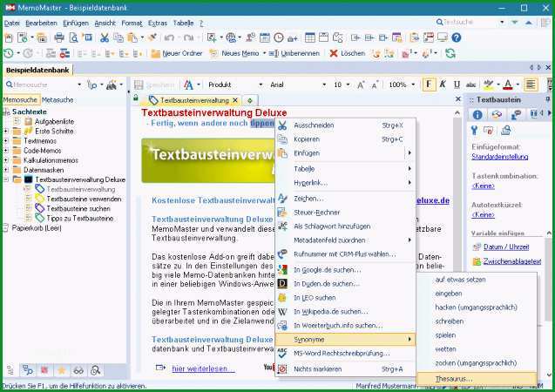Image resolution: width=555 pixels, height=392 pixels.
Task: Expand the Code-Memos folder
Action: click(x=6, y=151)
